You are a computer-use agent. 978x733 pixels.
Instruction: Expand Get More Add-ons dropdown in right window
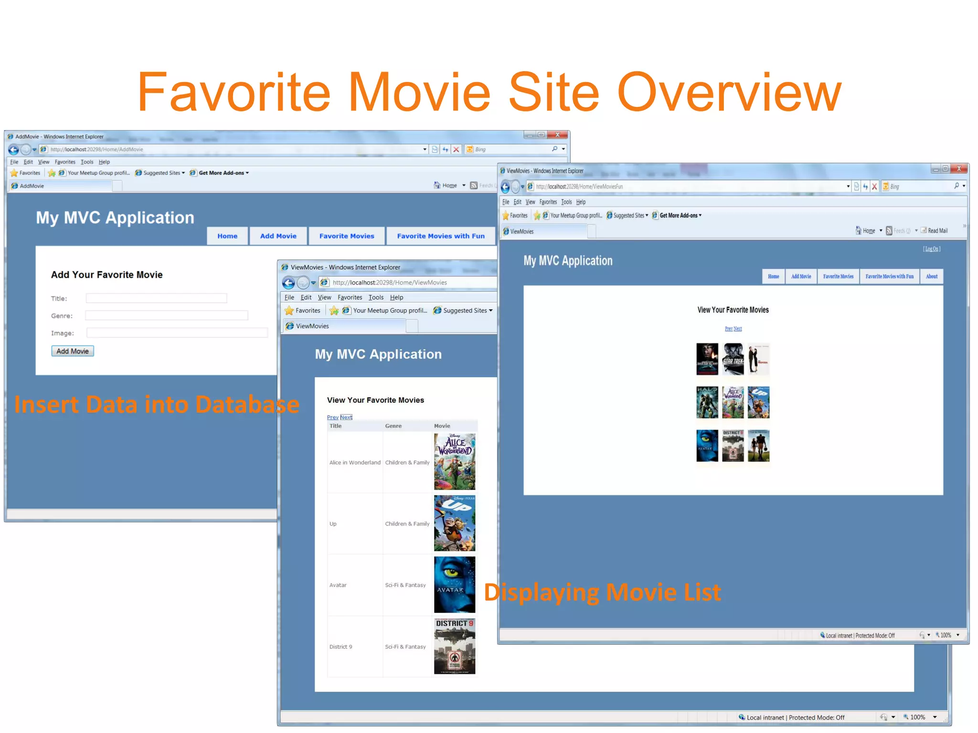pos(700,216)
